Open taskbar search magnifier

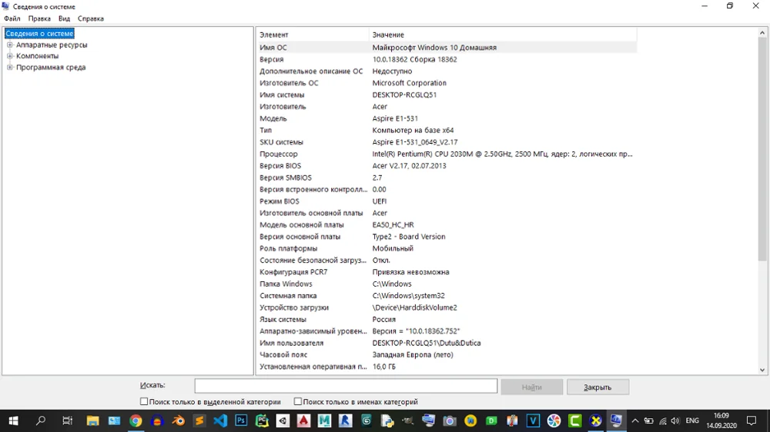41,420
